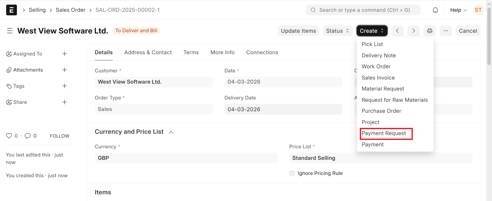The width and height of the screenshot is (492, 201).
Task: Like this document with heart icon
Action: [x=9, y=136]
